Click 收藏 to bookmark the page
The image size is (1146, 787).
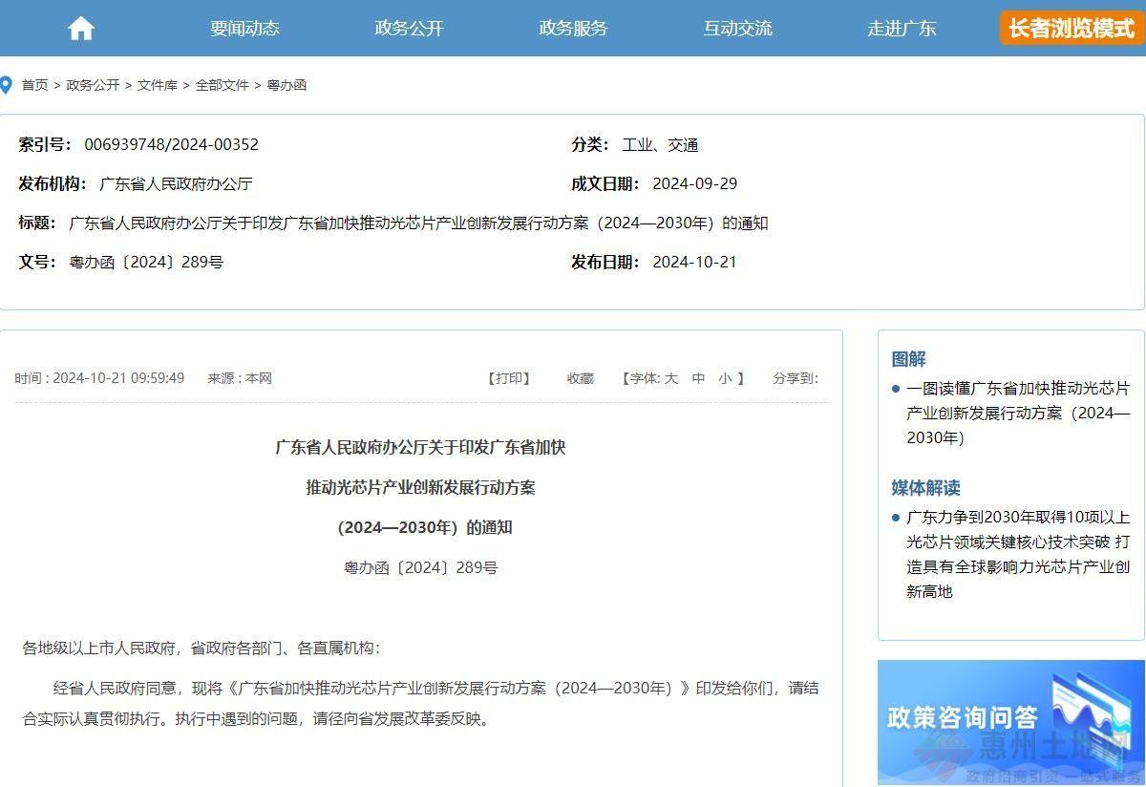(581, 378)
